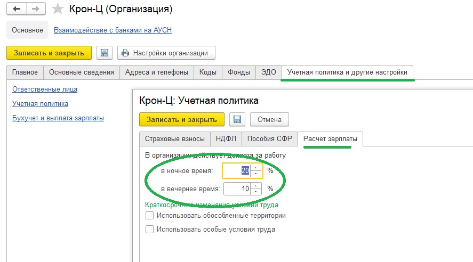Go back with the left arrow button
Viewport: 473px width, 262px height.
point(17,9)
